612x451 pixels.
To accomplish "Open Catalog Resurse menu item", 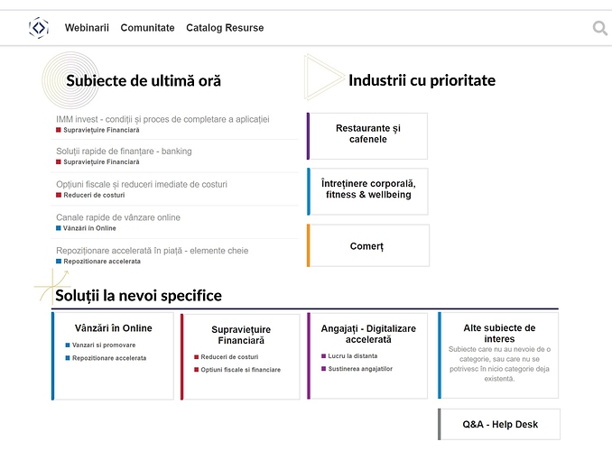I will (225, 28).
